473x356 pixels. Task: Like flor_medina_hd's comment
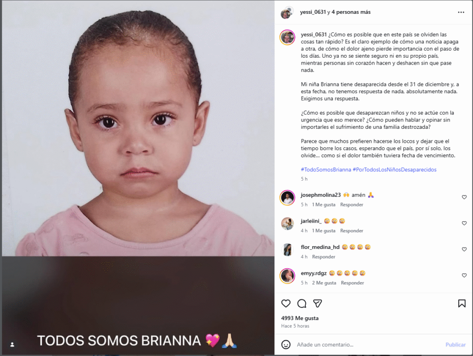click(464, 249)
